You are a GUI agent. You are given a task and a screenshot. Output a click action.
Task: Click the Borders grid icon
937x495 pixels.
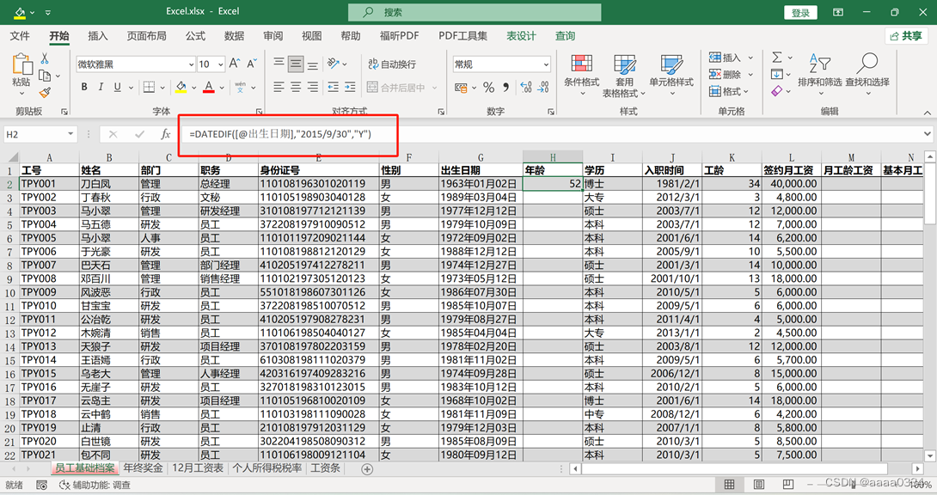point(149,87)
